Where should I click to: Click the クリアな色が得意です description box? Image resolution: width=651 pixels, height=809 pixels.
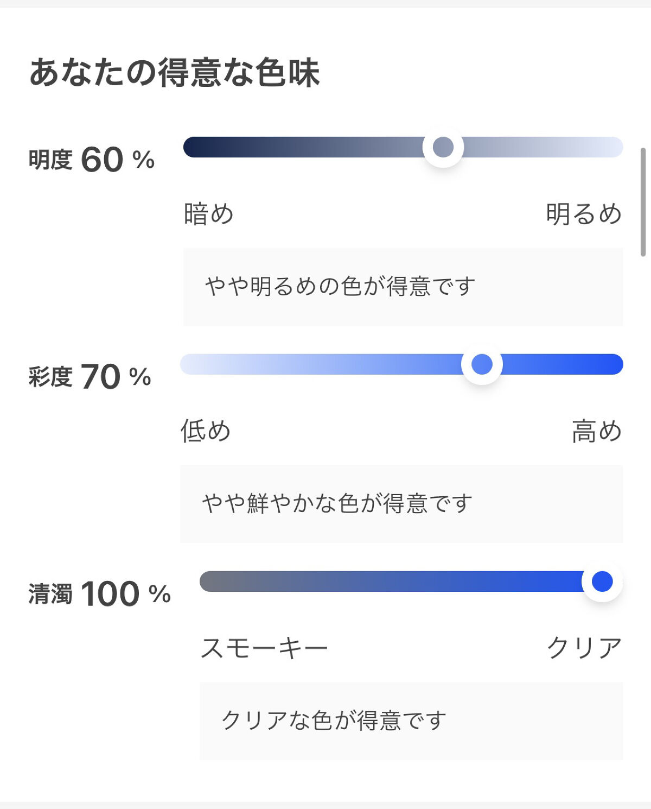click(x=411, y=721)
